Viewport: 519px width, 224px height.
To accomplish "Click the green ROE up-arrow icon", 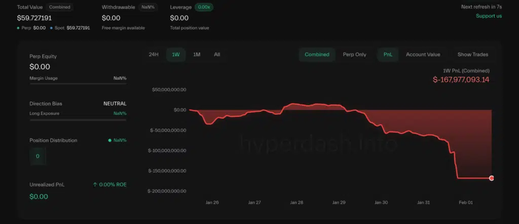I will point(95,185).
